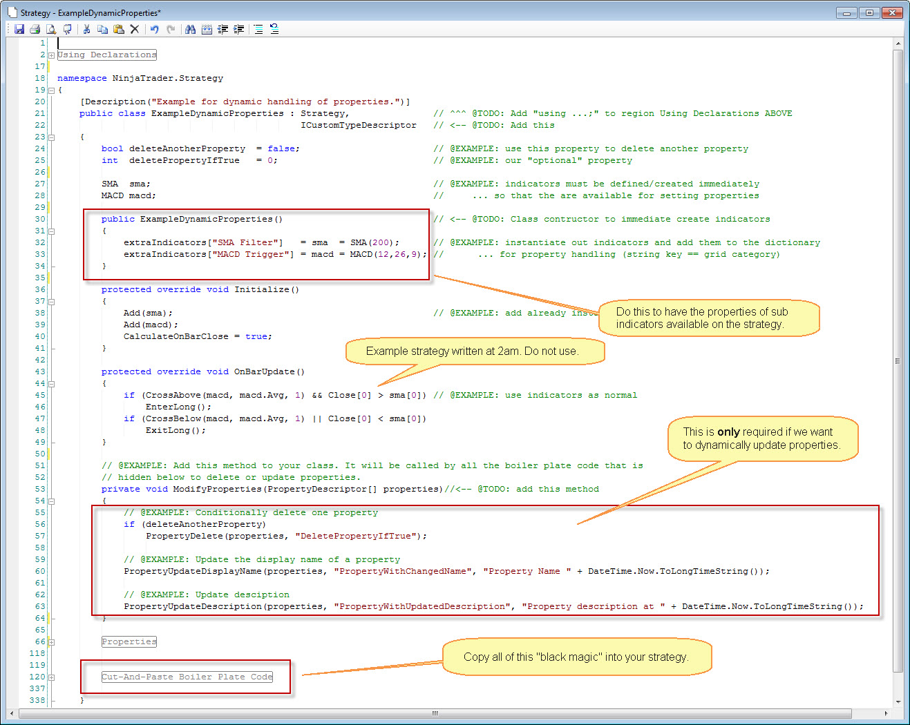Open Print Preview from the toolbar

pos(51,29)
